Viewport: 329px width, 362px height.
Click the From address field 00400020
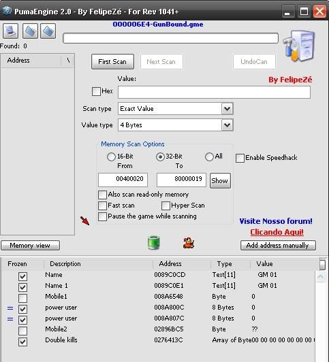[123, 180]
